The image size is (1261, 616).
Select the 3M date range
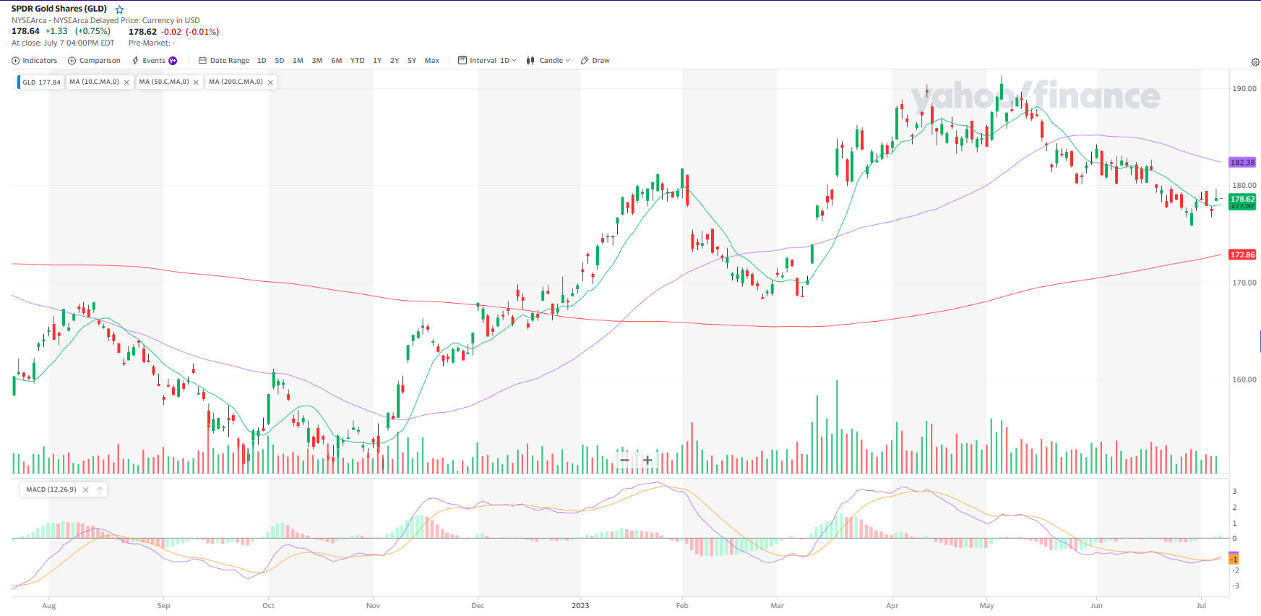click(x=317, y=61)
